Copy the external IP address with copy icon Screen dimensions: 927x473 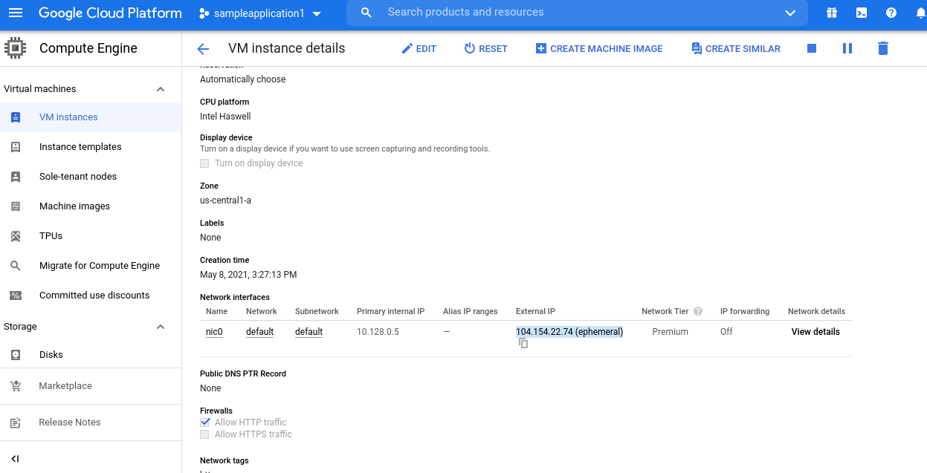pyautogui.click(x=523, y=343)
